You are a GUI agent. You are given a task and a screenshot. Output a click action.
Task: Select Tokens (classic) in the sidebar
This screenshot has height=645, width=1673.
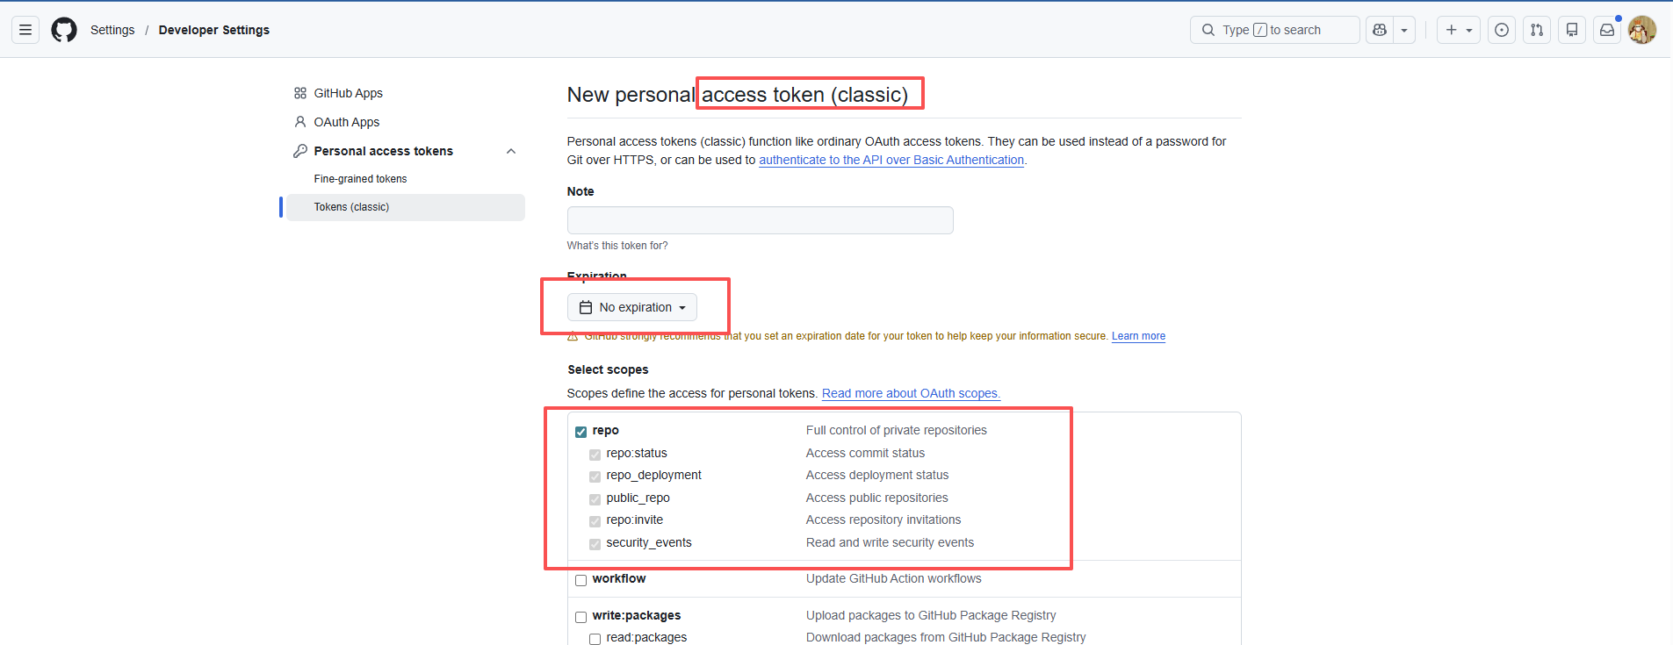[406, 207]
